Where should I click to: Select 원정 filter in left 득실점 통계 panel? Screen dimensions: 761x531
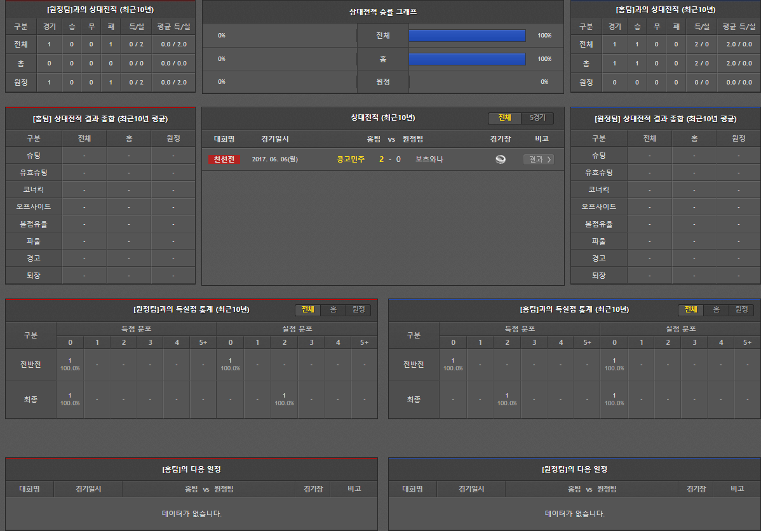pyautogui.click(x=358, y=310)
